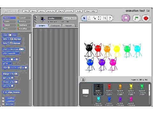This screenshot has width=153, height=114.
Task: Click the can-rotate rotation style button
Action: (x=35, y=17)
